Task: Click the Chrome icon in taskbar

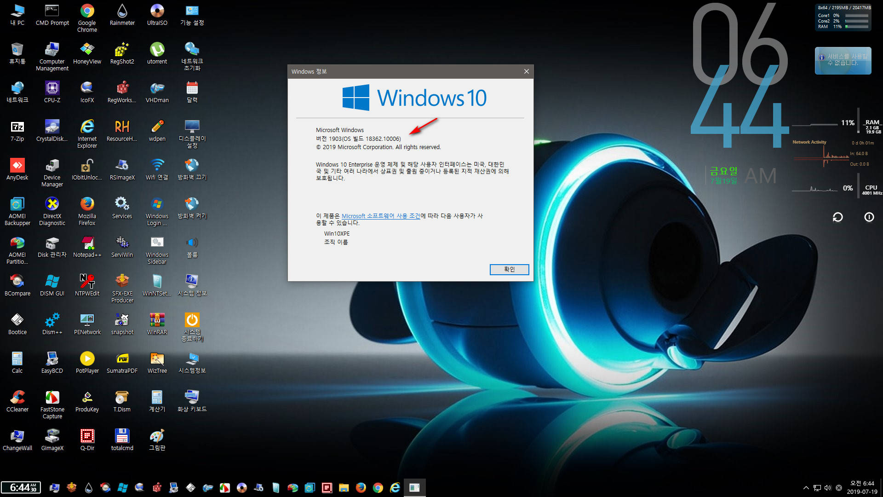Action: point(378,488)
